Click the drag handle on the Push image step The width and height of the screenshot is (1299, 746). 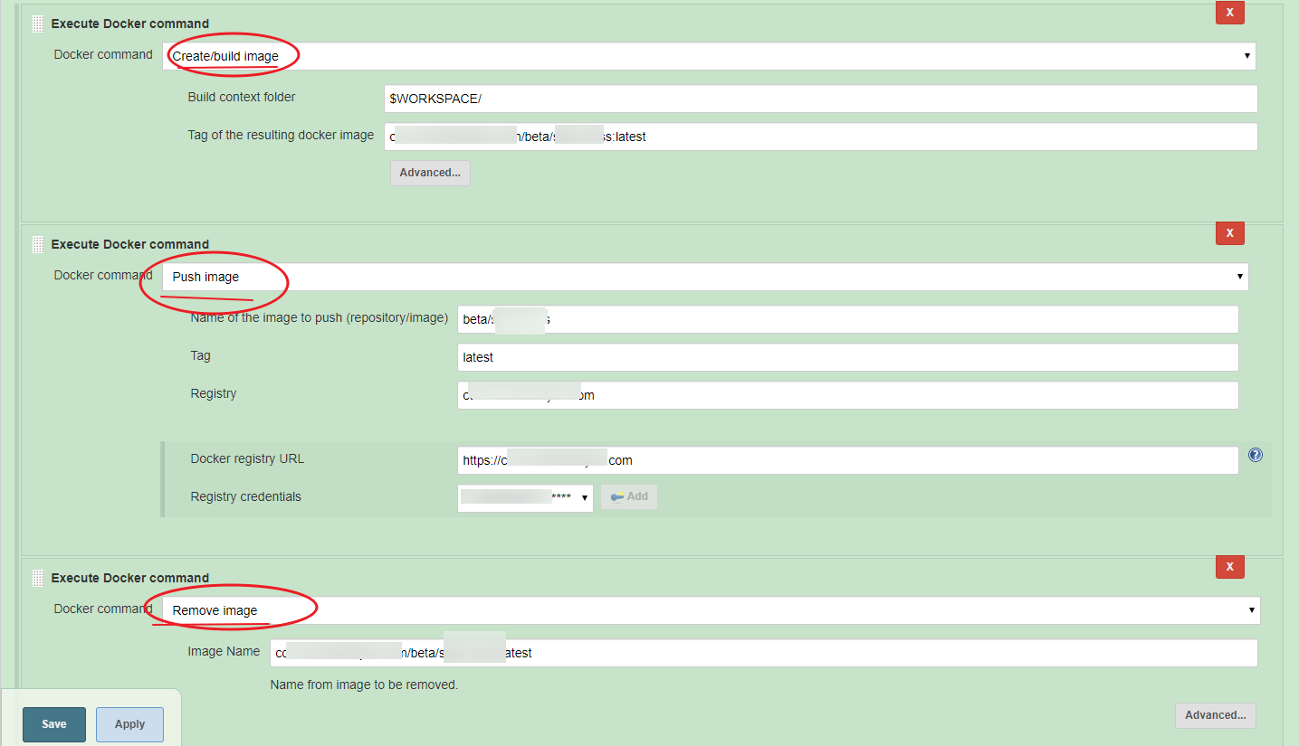pos(37,244)
